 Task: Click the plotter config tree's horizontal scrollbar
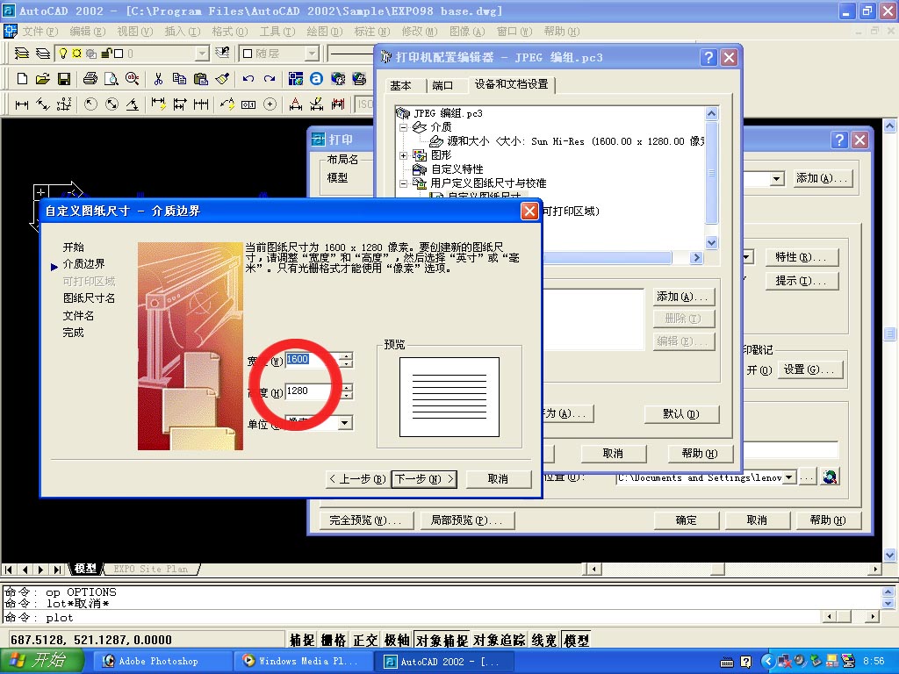point(622,258)
